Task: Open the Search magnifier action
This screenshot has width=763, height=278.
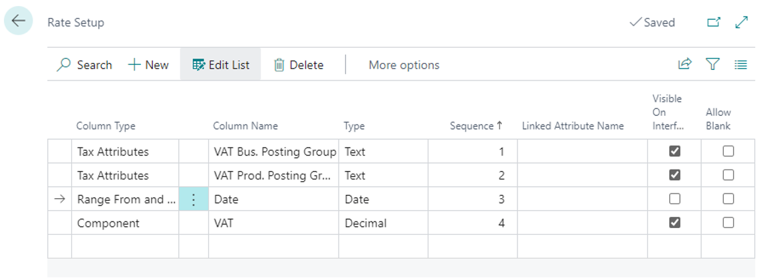Action: tap(65, 65)
